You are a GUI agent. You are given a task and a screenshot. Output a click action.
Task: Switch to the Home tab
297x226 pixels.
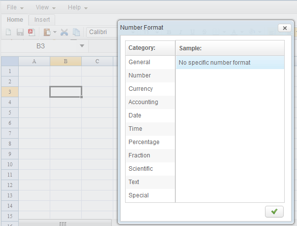[x=15, y=20]
